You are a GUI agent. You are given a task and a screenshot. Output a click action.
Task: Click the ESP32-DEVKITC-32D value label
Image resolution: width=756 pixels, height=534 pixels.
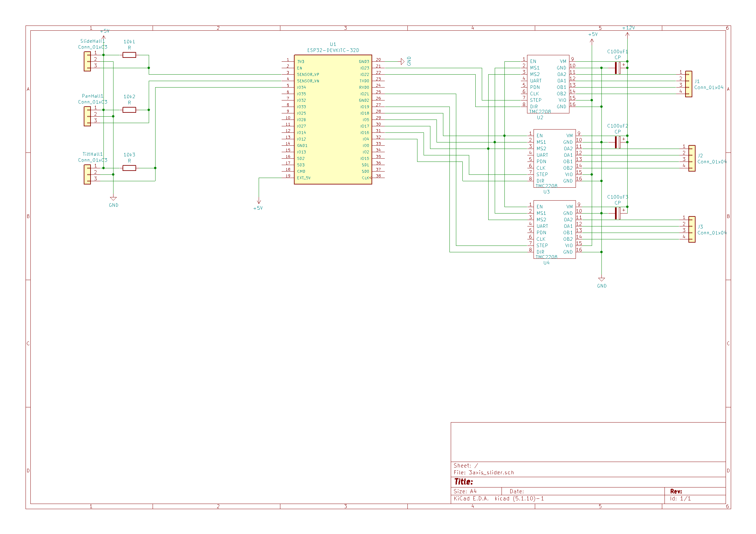(x=333, y=50)
